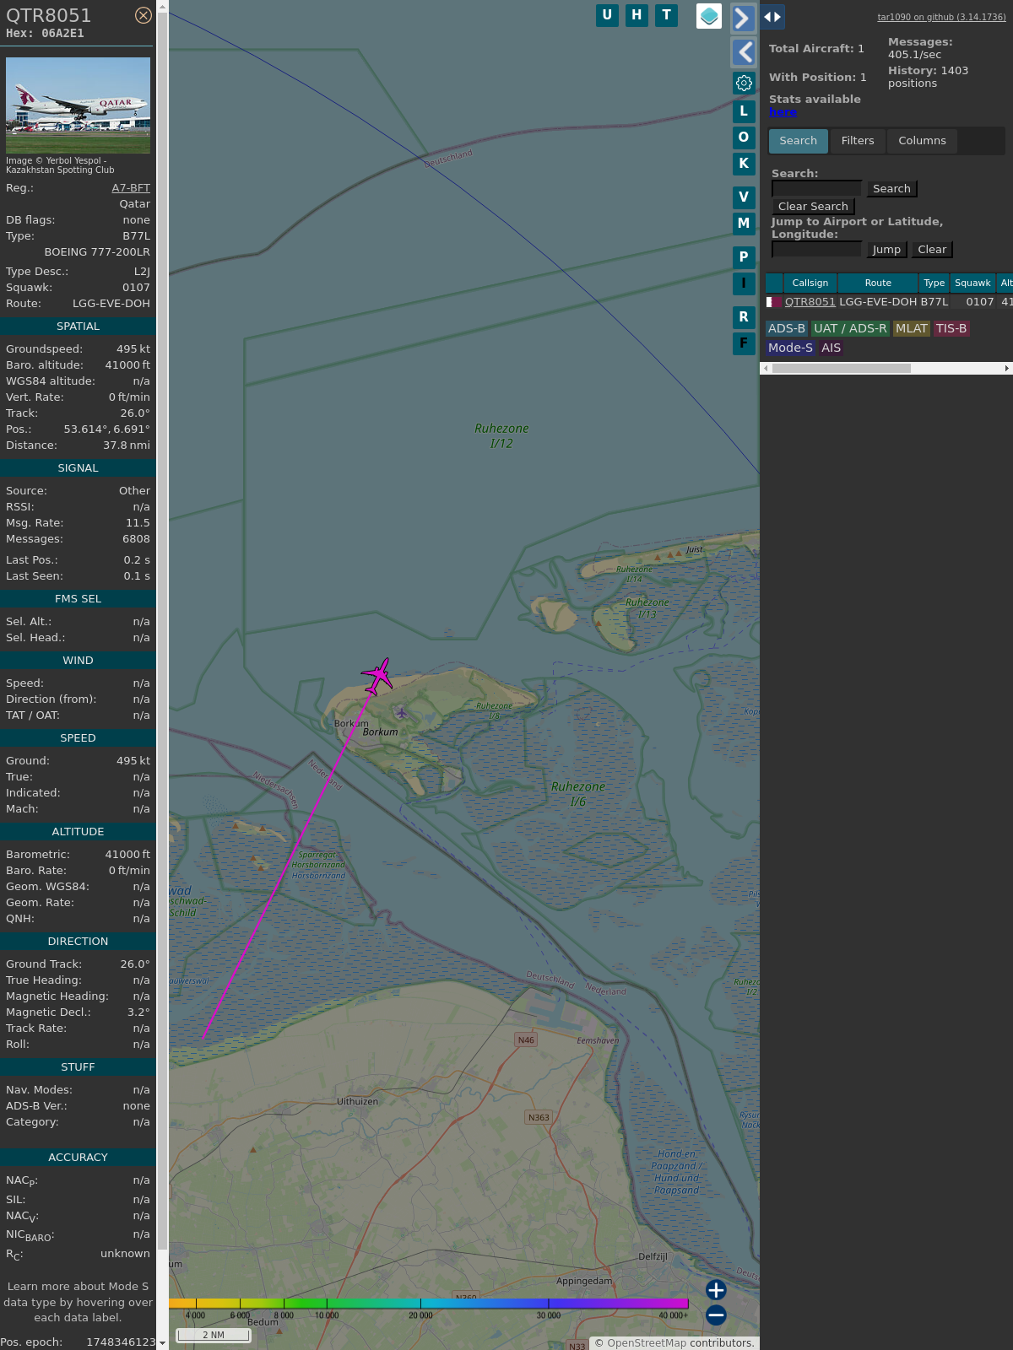1013x1350 pixels.
Task: Click the Search button
Action: (x=891, y=189)
